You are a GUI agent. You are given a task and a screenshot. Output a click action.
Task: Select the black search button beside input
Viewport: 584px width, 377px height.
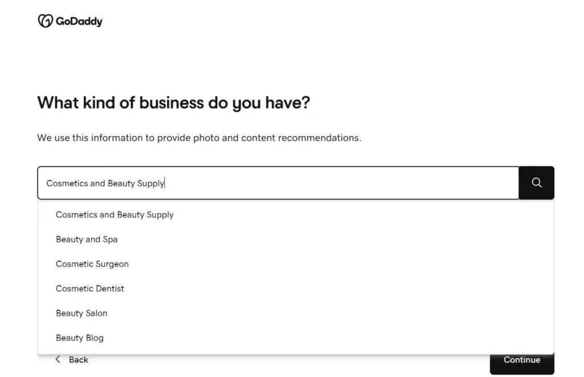pyautogui.click(x=536, y=183)
